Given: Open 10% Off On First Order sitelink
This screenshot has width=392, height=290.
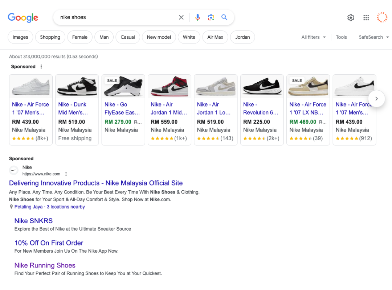Looking at the screenshot, I should pyautogui.click(x=49, y=243).
